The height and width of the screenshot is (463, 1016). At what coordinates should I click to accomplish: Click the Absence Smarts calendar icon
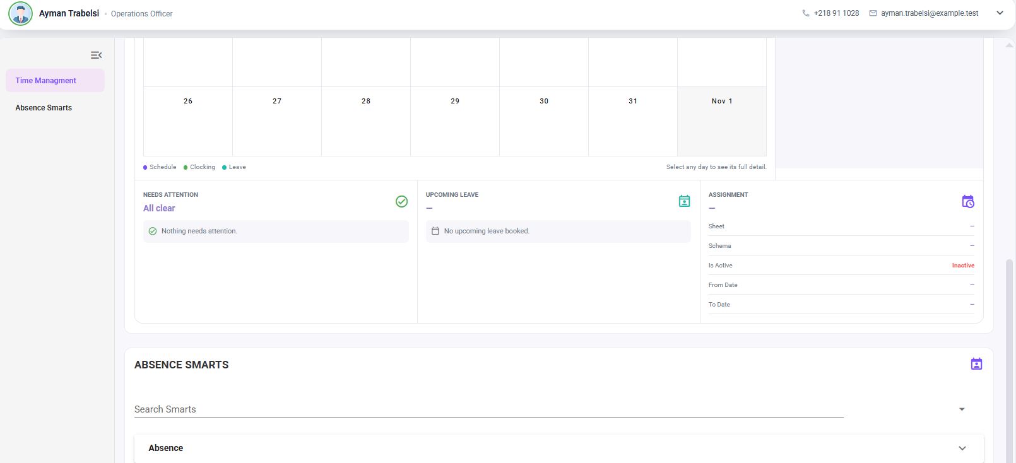pyautogui.click(x=976, y=364)
